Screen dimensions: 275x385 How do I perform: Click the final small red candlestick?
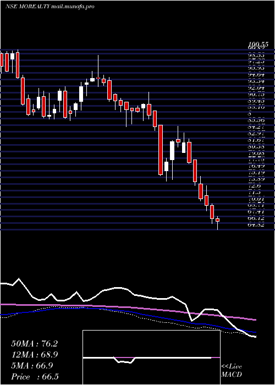tap(217, 220)
